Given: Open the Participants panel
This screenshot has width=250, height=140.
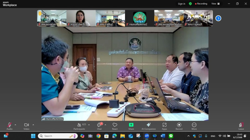Looking at the screenshot, I should coord(79,126).
